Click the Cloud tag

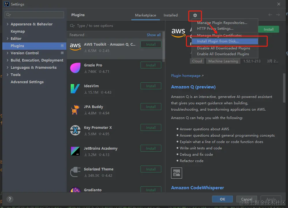pyautogui.click(x=197, y=61)
